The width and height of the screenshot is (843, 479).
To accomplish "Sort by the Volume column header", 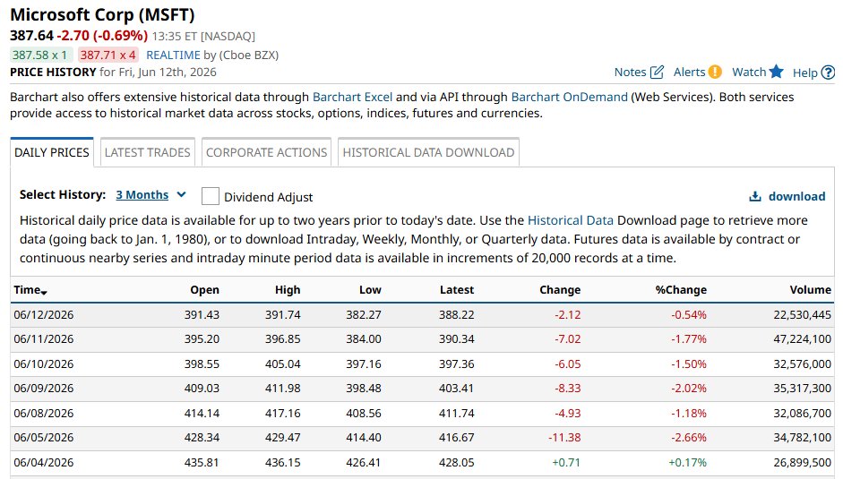I will 810,290.
